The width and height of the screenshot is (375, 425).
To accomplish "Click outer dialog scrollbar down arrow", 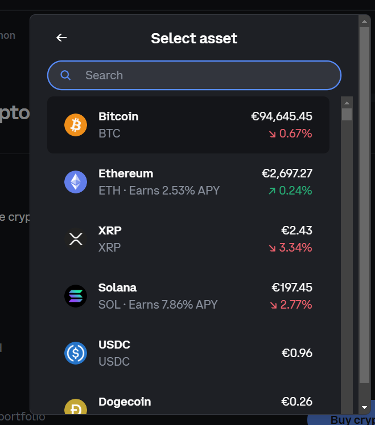I will (x=365, y=407).
